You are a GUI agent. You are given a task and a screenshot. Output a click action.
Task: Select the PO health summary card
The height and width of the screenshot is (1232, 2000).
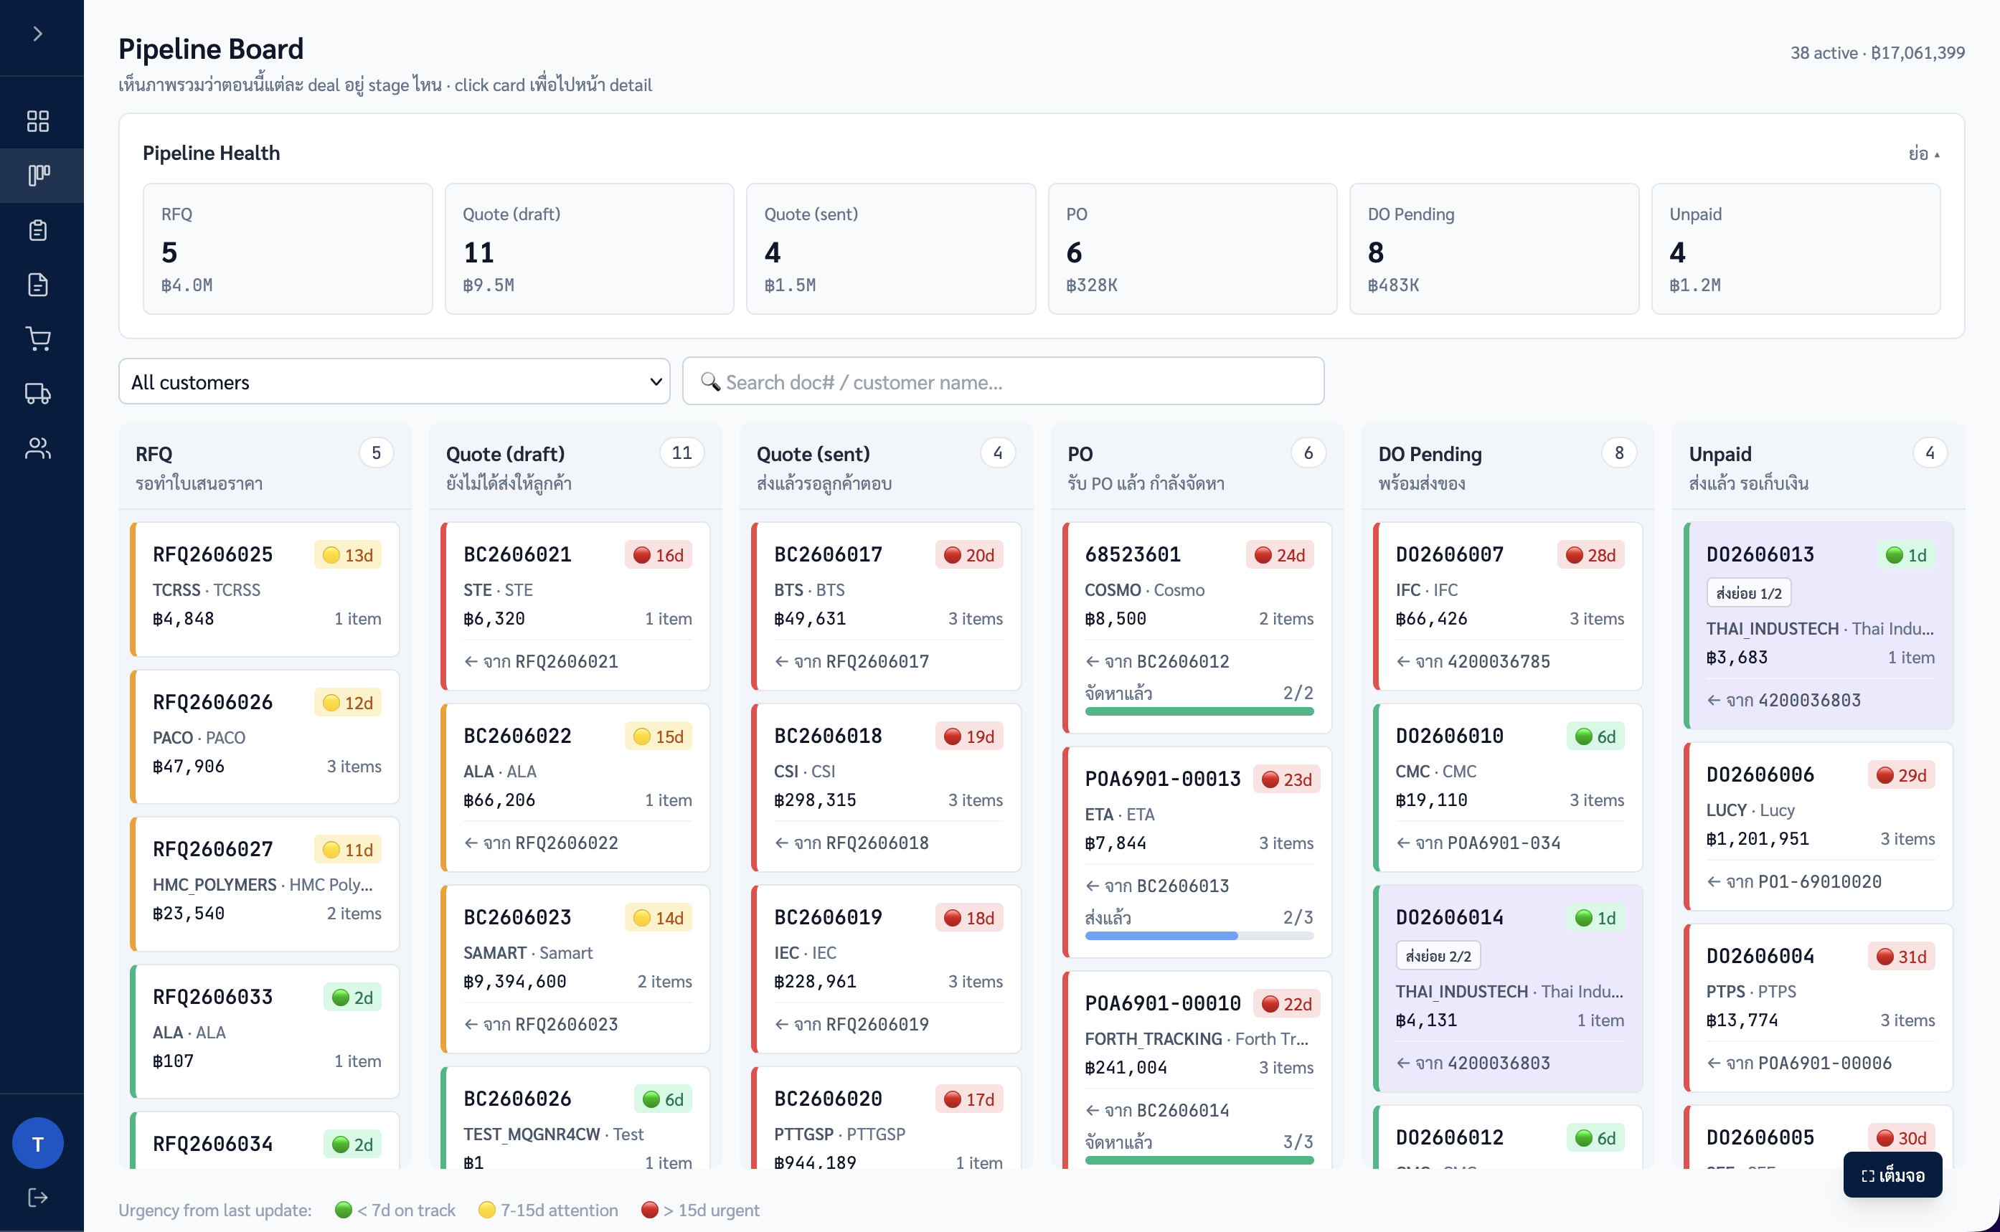(1192, 249)
